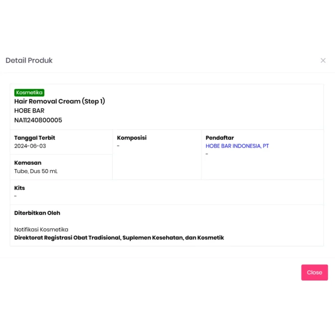Select the Tube, Dus 50 mL packaging text
335x335 pixels.
tap(36, 171)
